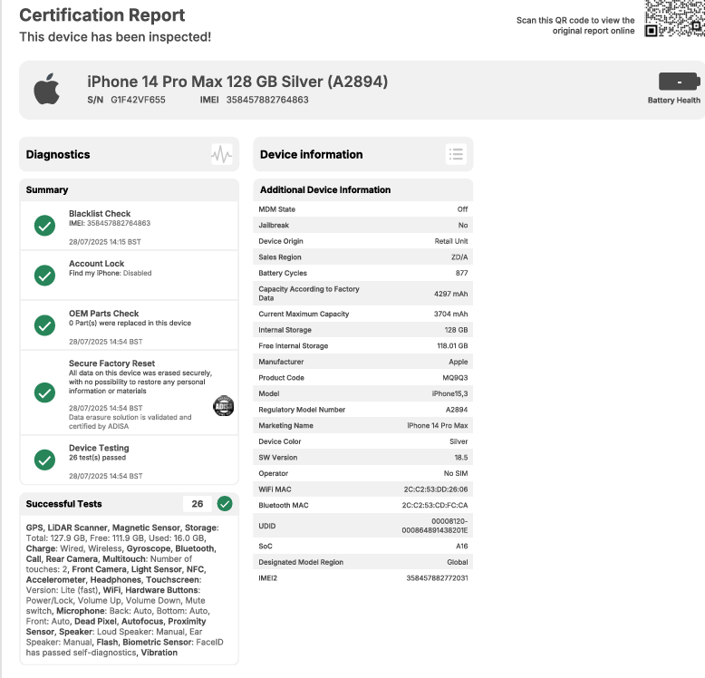Image resolution: width=705 pixels, height=678 pixels.
Task: Click the serial number G1F42VF655
Action: (x=138, y=100)
